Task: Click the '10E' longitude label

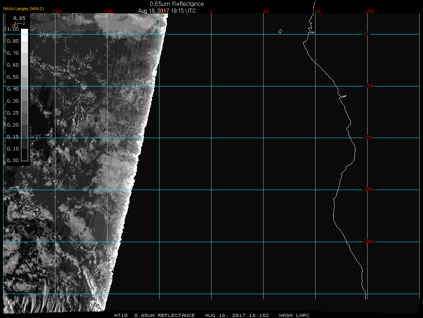Action: pyautogui.click(x=317, y=11)
